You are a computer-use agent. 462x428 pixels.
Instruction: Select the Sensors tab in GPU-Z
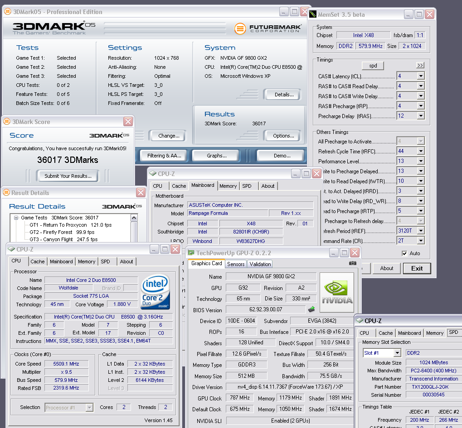click(x=236, y=264)
